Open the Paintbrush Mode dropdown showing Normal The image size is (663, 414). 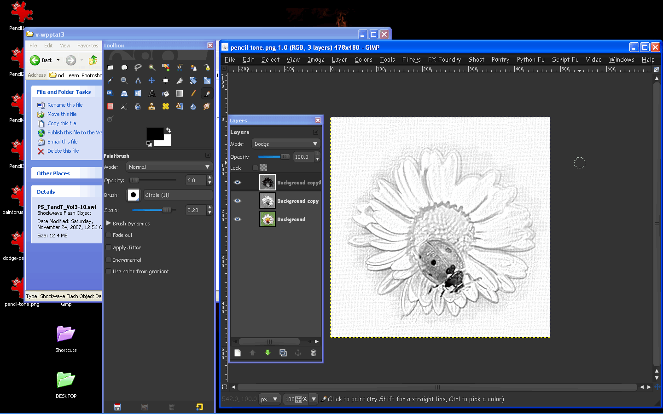[x=169, y=167]
